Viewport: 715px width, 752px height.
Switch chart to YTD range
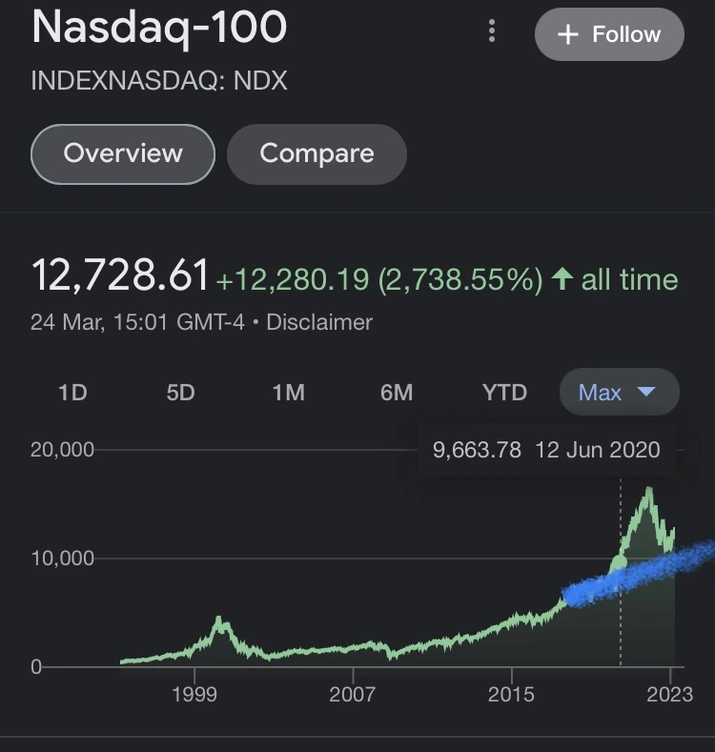(504, 392)
